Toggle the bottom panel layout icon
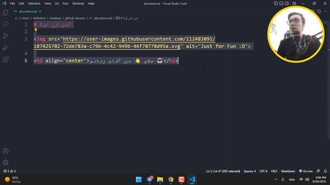Image resolution: width=330 pixels, height=185 pixels. 282,4
